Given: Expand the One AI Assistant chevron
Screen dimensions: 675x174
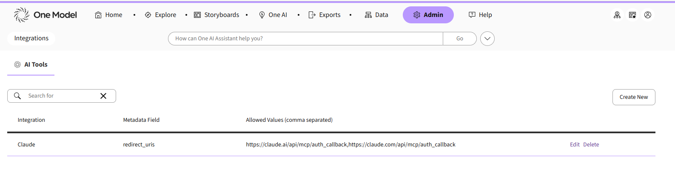Looking at the screenshot, I should pos(487,39).
